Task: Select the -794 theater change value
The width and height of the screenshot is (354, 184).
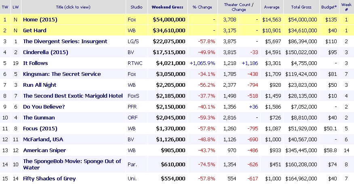Action: [253, 85]
